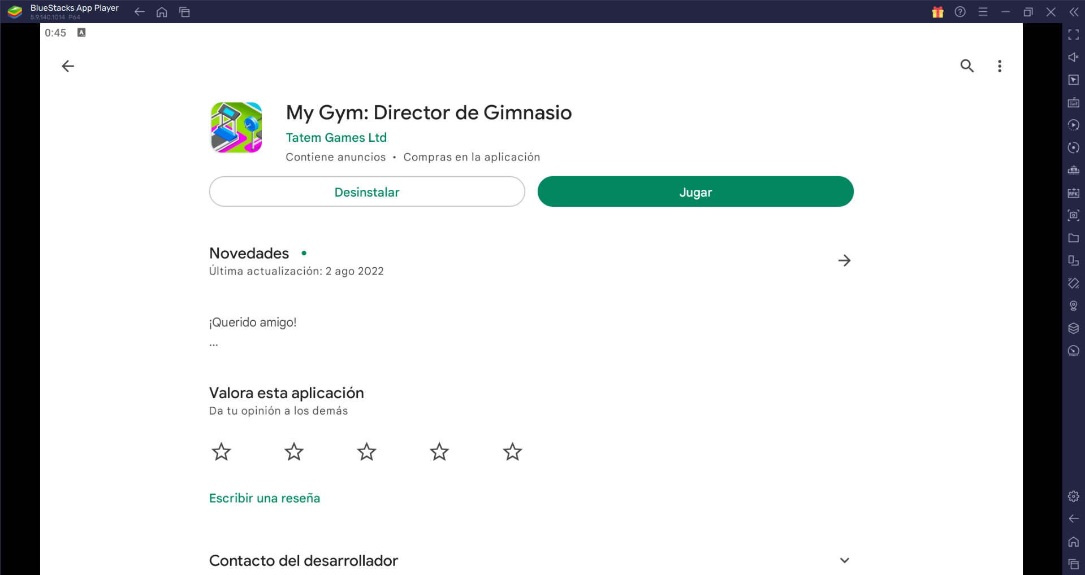This screenshot has width=1085, height=575.
Task: Click sidebar bottom back arrow
Action: 1074,519
